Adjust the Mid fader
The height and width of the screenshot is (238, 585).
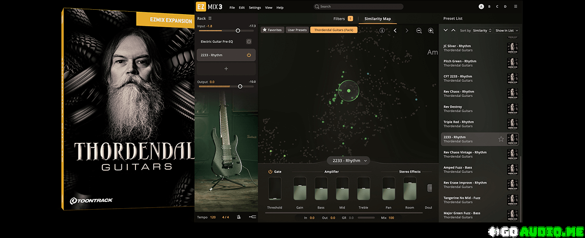tap(342, 188)
